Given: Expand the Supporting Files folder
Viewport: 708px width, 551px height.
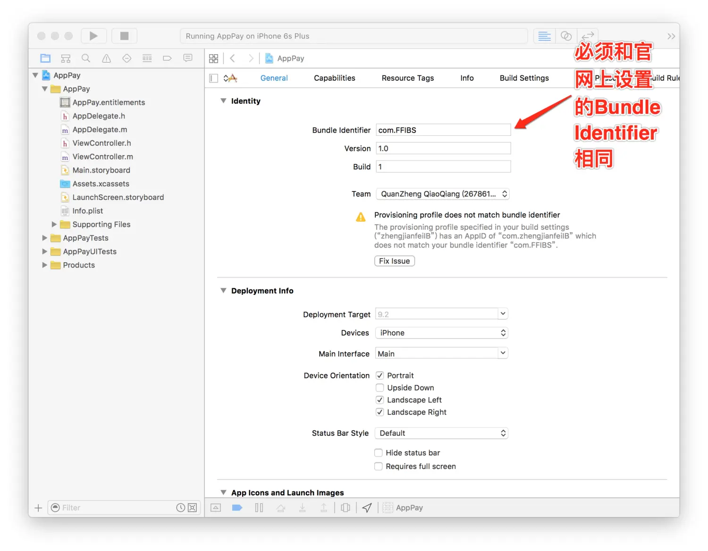Looking at the screenshot, I should 54,225.
